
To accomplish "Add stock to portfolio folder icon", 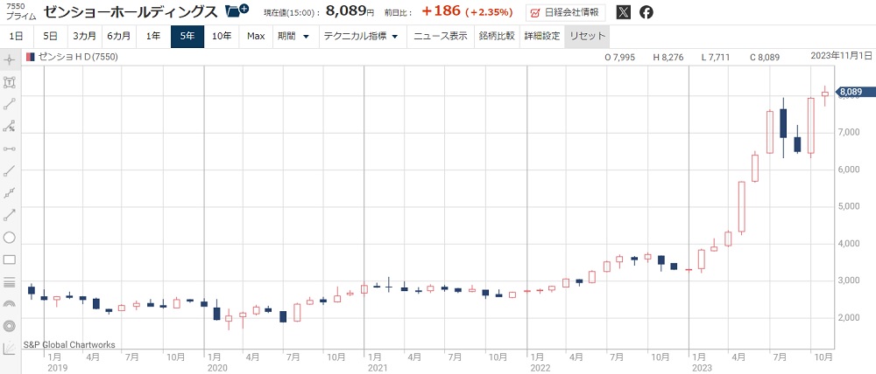I will tap(237, 10).
